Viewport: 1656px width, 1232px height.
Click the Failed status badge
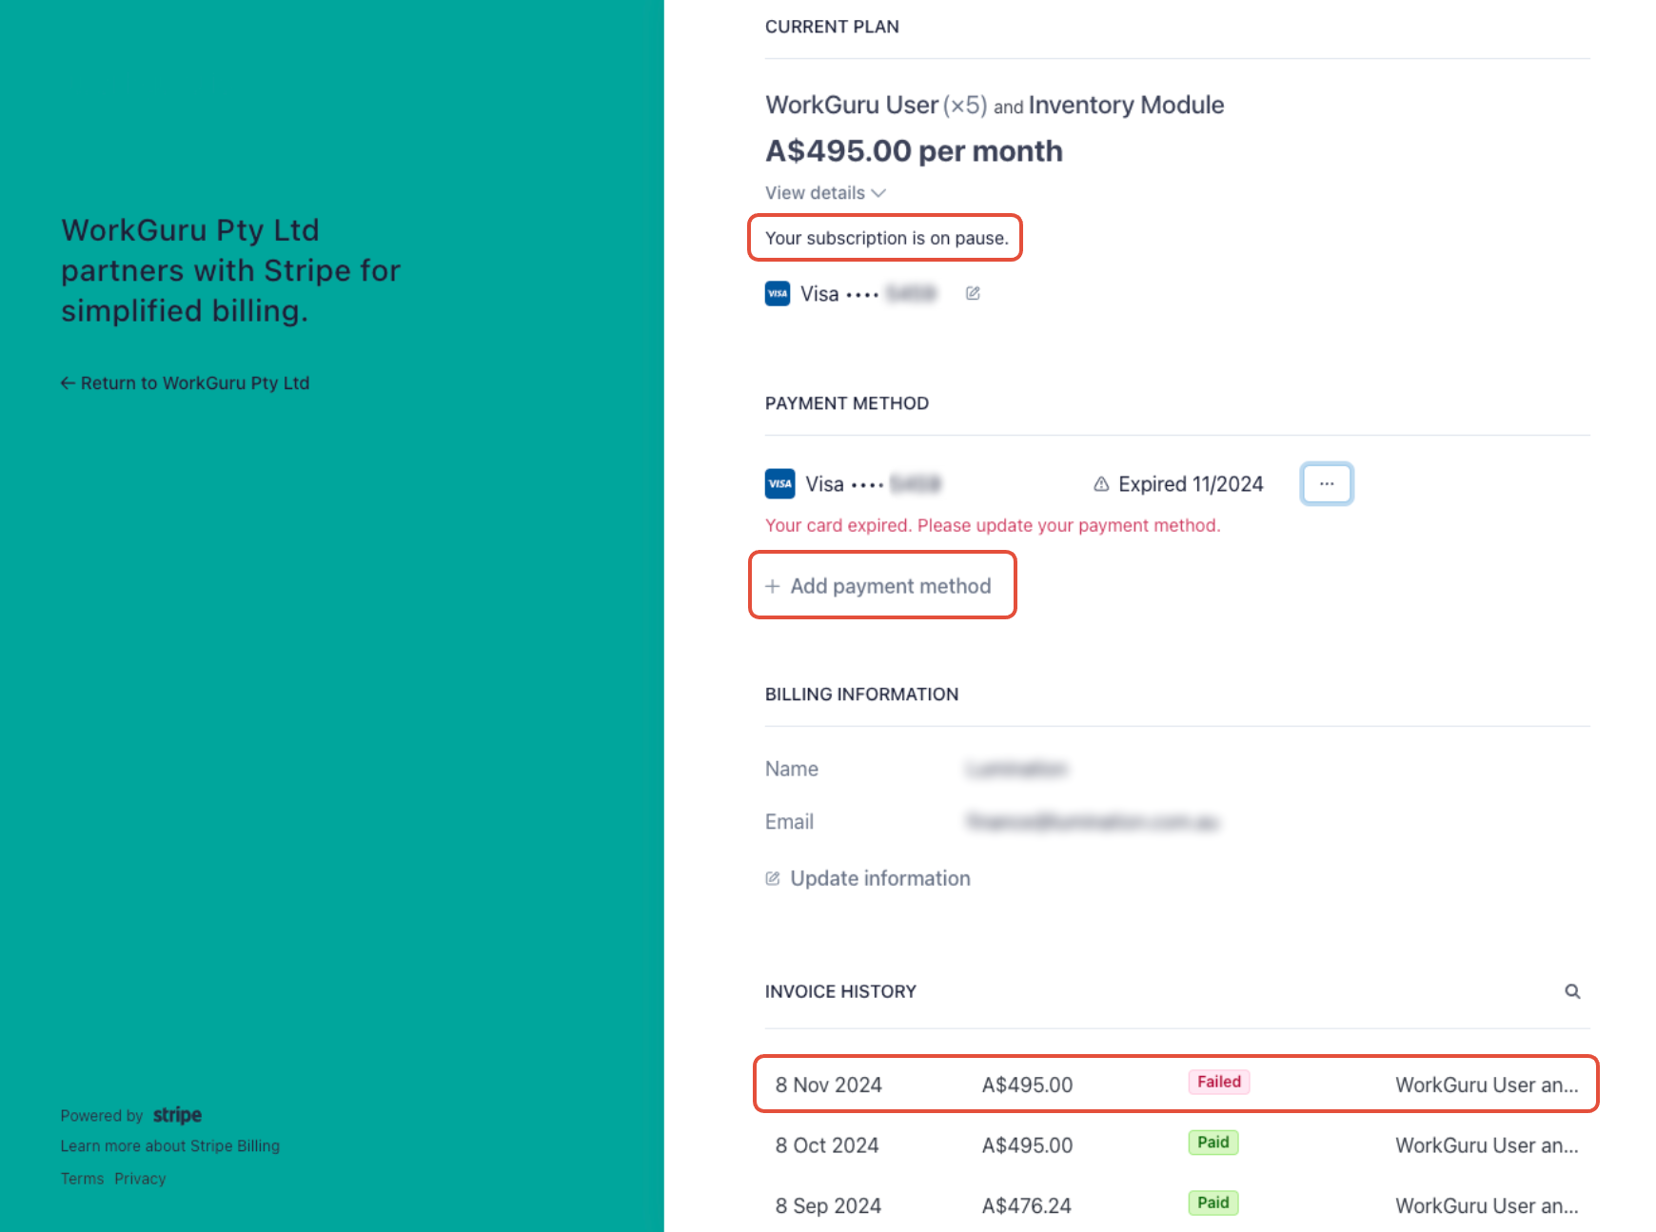click(x=1218, y=1082)
